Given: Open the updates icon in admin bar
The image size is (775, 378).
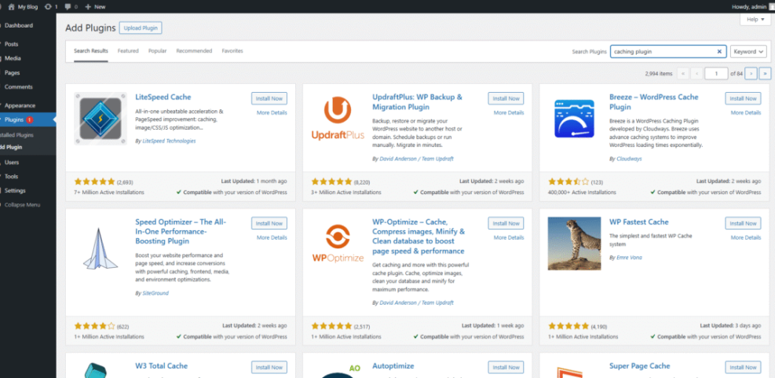Looking at the screenshot, I should point(47,7).
